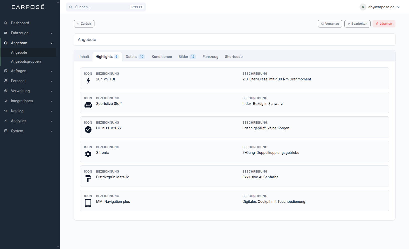409x249 pixels.
Task: Switch to the Details tab
Action: [135, 57]
